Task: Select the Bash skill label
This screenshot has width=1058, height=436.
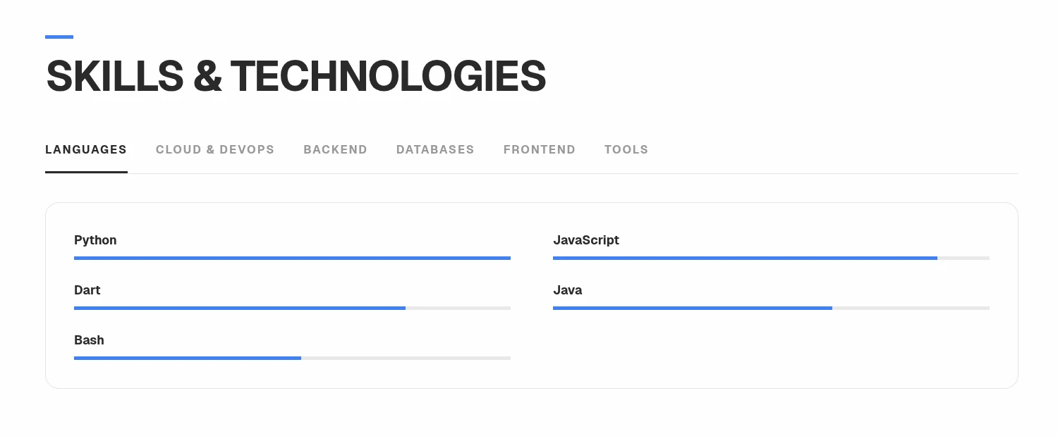Action: 89,340
